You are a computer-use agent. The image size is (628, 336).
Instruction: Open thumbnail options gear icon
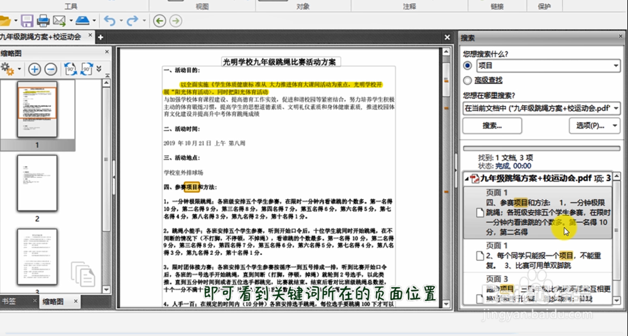point(8,69)
